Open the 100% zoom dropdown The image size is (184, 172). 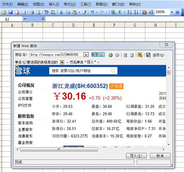tap(172, 12)
